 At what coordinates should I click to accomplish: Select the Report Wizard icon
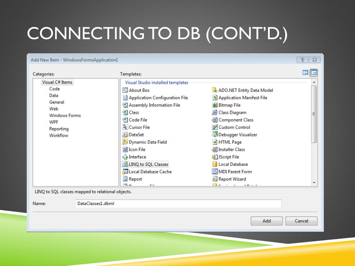point(215,179)
